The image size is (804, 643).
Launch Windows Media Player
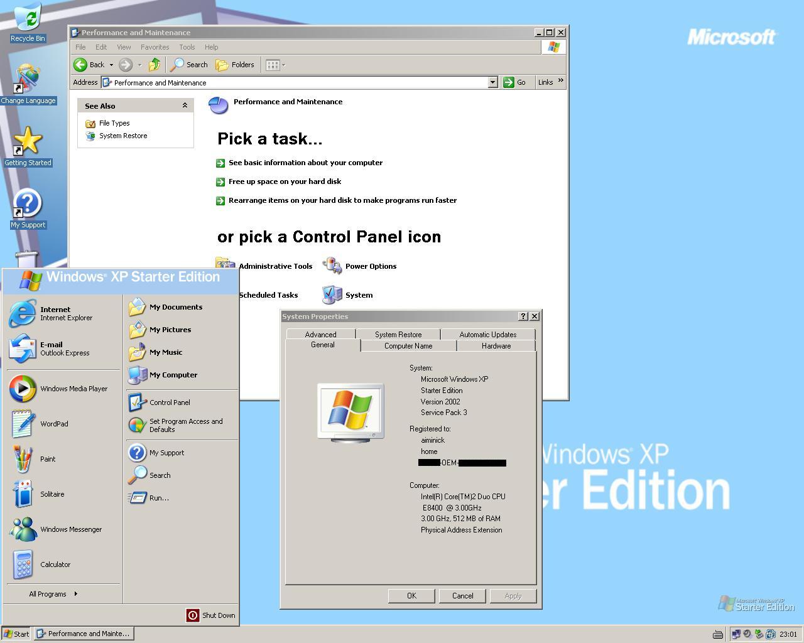point(63,389)
